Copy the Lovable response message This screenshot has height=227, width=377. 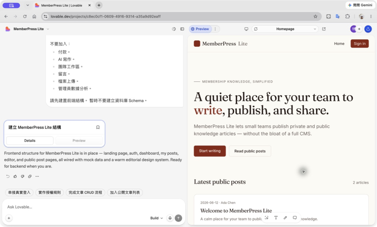30,176
